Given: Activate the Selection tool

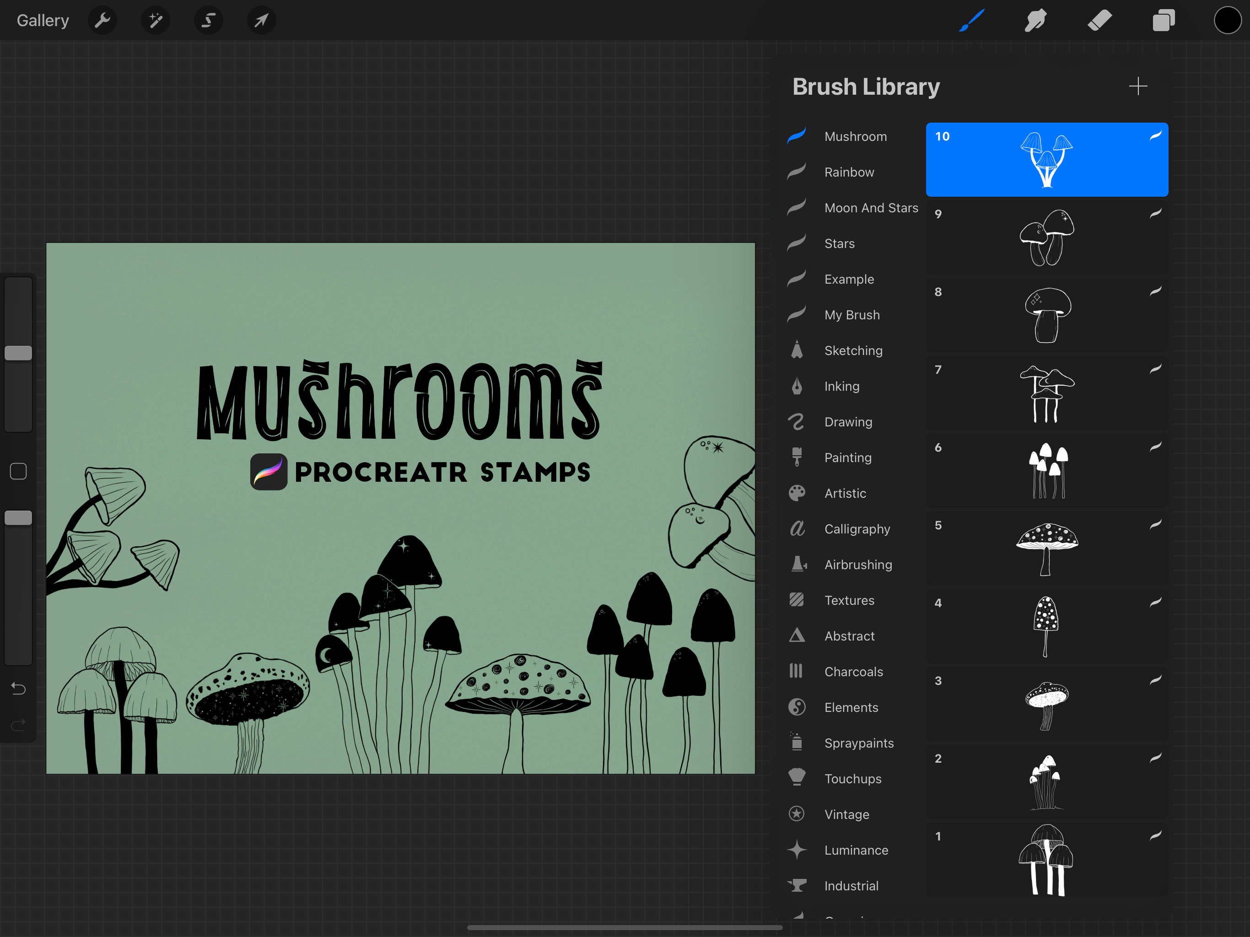Looking at the screenshot, I should (209, 21).
